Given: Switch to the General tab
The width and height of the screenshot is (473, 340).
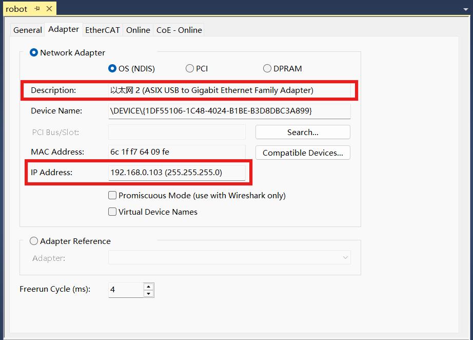Looking at the screenshot, I should coord(28,30).
